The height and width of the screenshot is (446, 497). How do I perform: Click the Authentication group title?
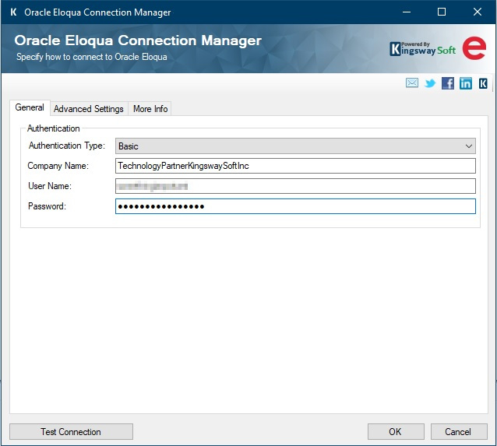pos(53,128)
